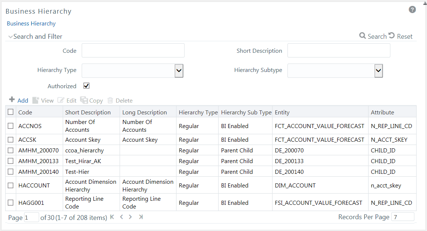Open the Hierarchy Type dropdown
The width and height of the screenshot is (427, 231).
pyautogui.click(x=179, y=70)
